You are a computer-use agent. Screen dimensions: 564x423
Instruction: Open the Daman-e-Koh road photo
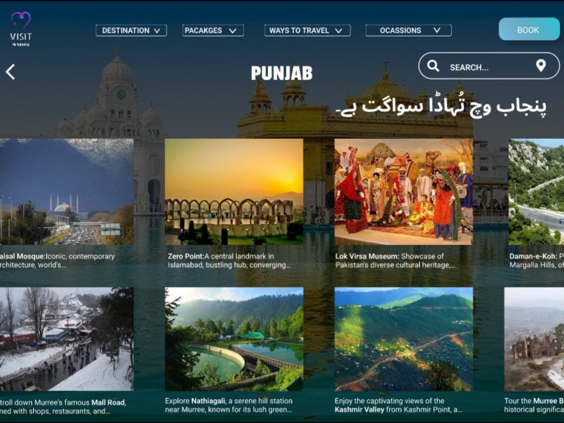[536, 192]
